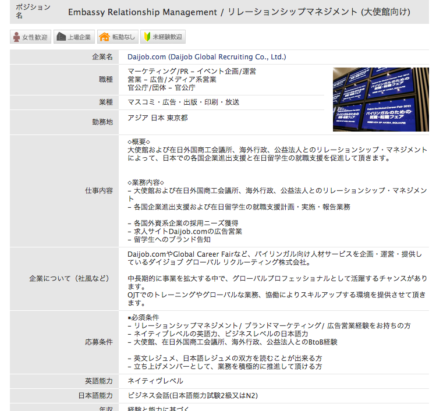Viewport: 436px width, 411px height.
Task: Click the ポジション名 header label
Action: pyautogui.click(x=33, y=11)
